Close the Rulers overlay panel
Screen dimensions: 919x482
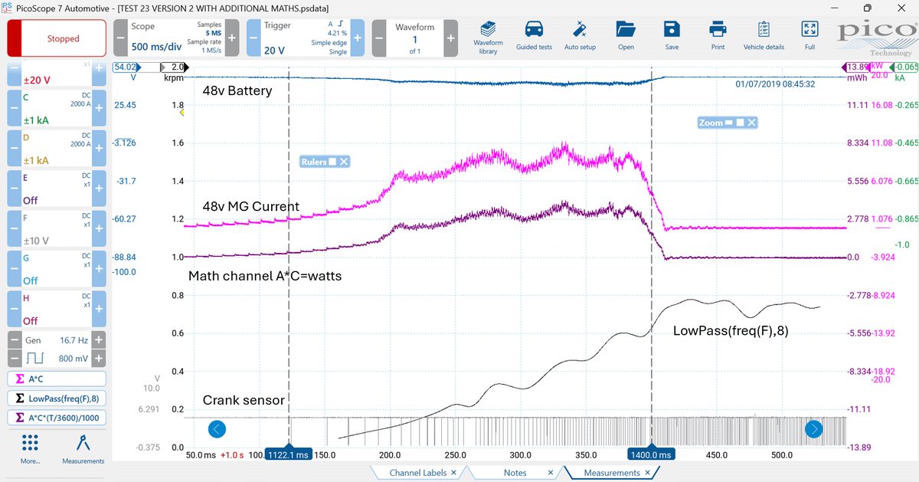(344, 162)
